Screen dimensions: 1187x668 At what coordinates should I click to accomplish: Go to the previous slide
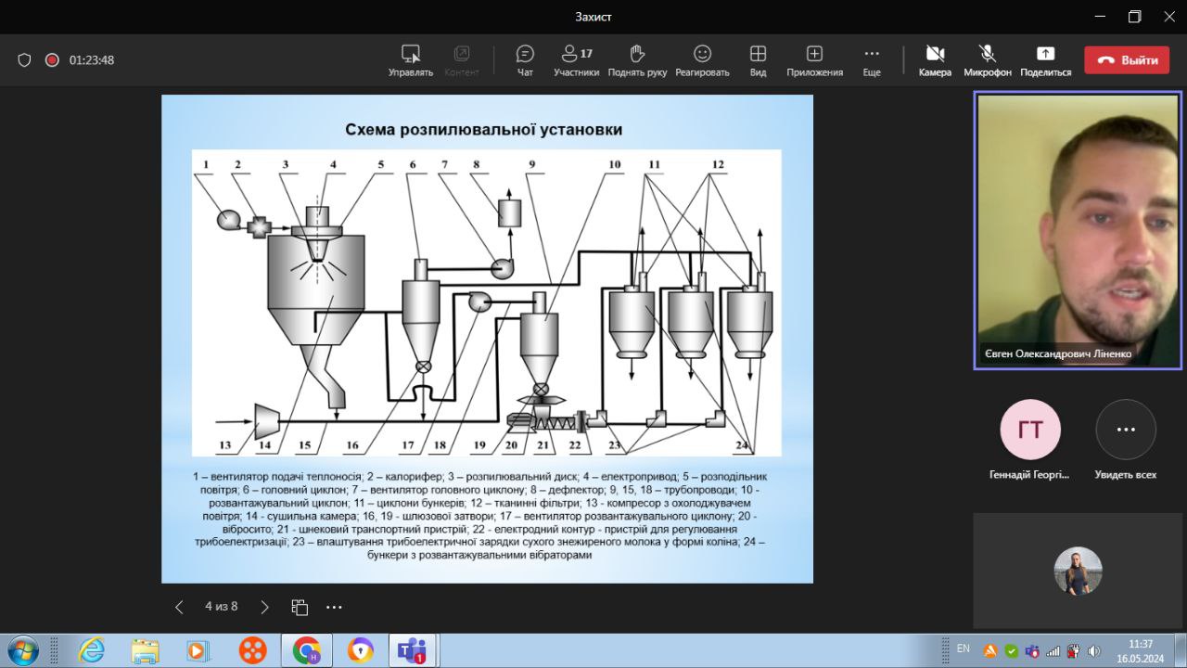(x=179, y=607)
